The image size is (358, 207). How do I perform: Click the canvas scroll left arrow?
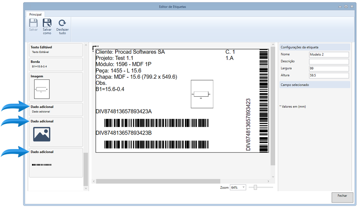tap(94, 181)
